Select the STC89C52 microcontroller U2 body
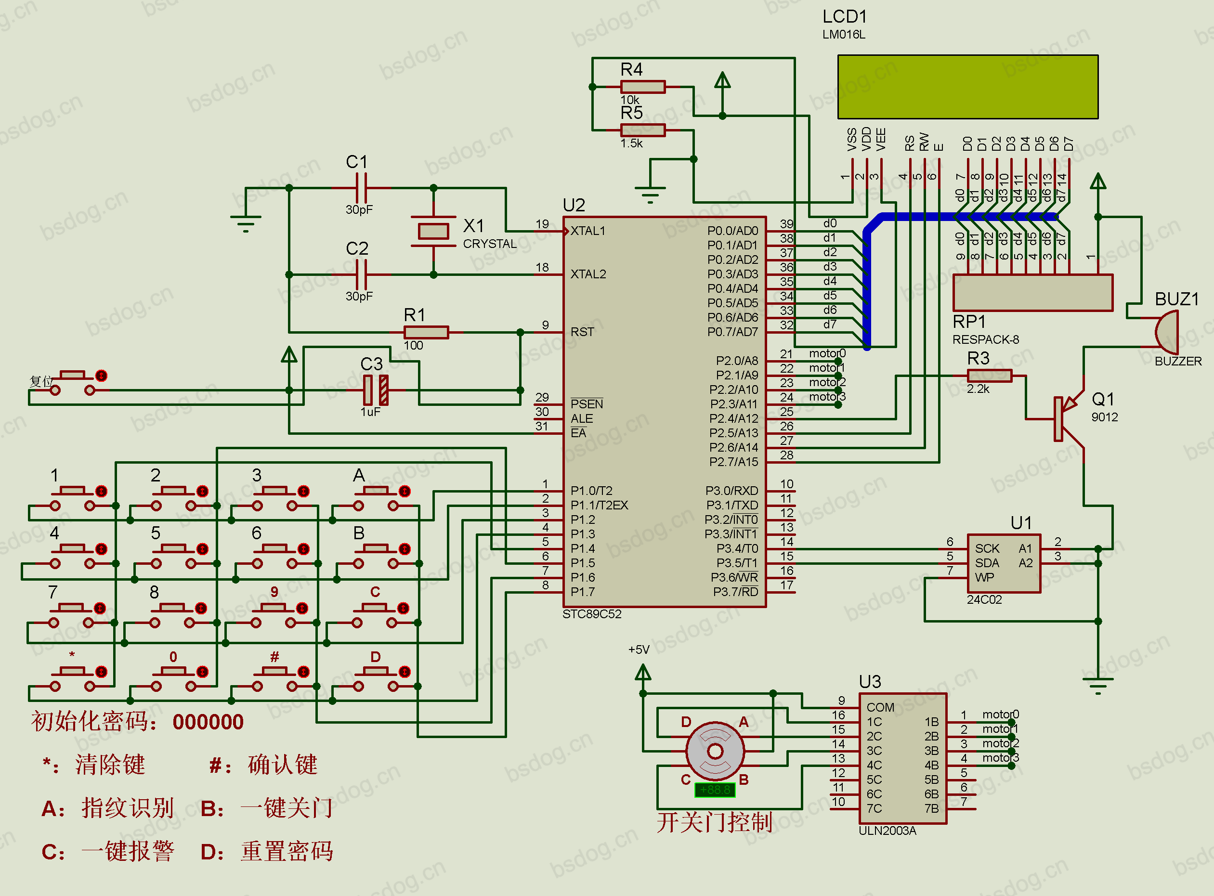This screenshot has width=1214, height=896. pos(665,412)
